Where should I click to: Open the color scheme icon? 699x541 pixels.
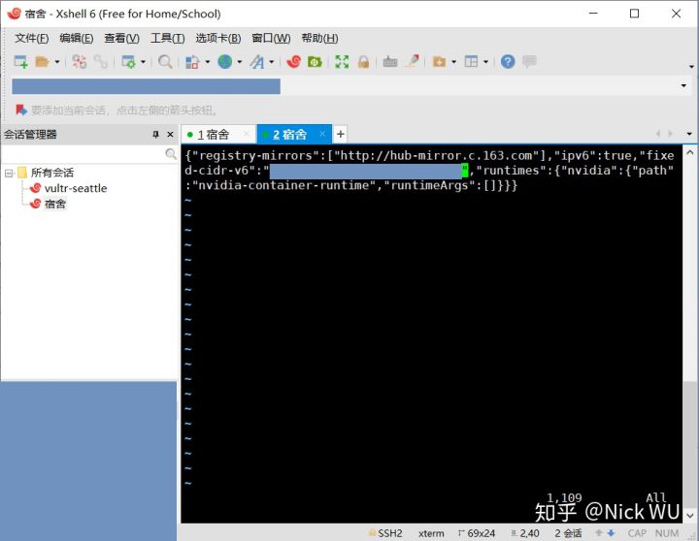(x=192, y=61)
